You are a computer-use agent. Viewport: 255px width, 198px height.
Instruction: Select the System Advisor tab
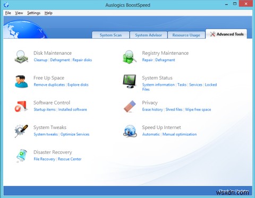(148, 35)
